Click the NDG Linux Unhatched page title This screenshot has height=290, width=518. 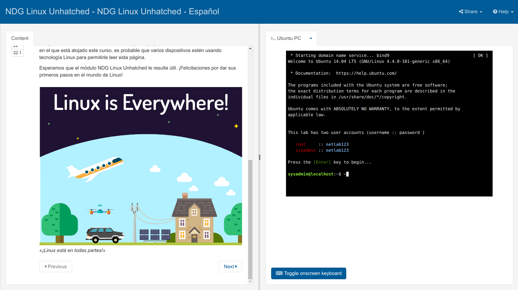112,12
